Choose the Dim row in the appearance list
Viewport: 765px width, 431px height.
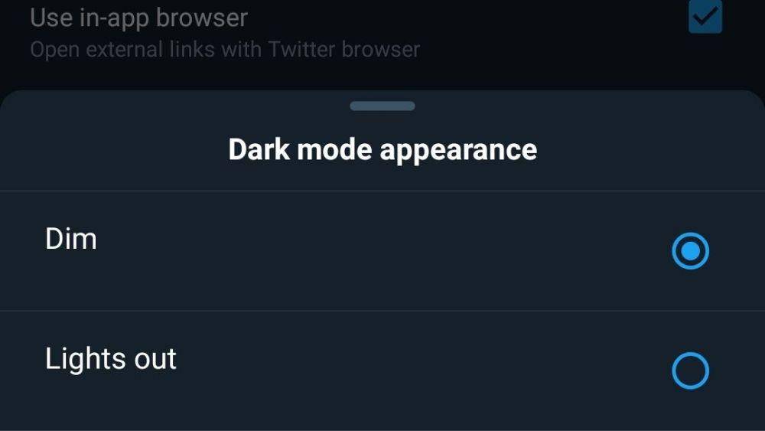click(382, 251)
